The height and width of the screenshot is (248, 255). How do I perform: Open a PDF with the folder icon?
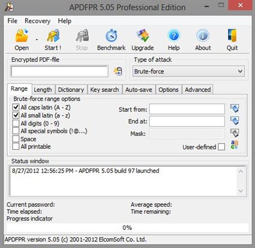pos(21,36)
